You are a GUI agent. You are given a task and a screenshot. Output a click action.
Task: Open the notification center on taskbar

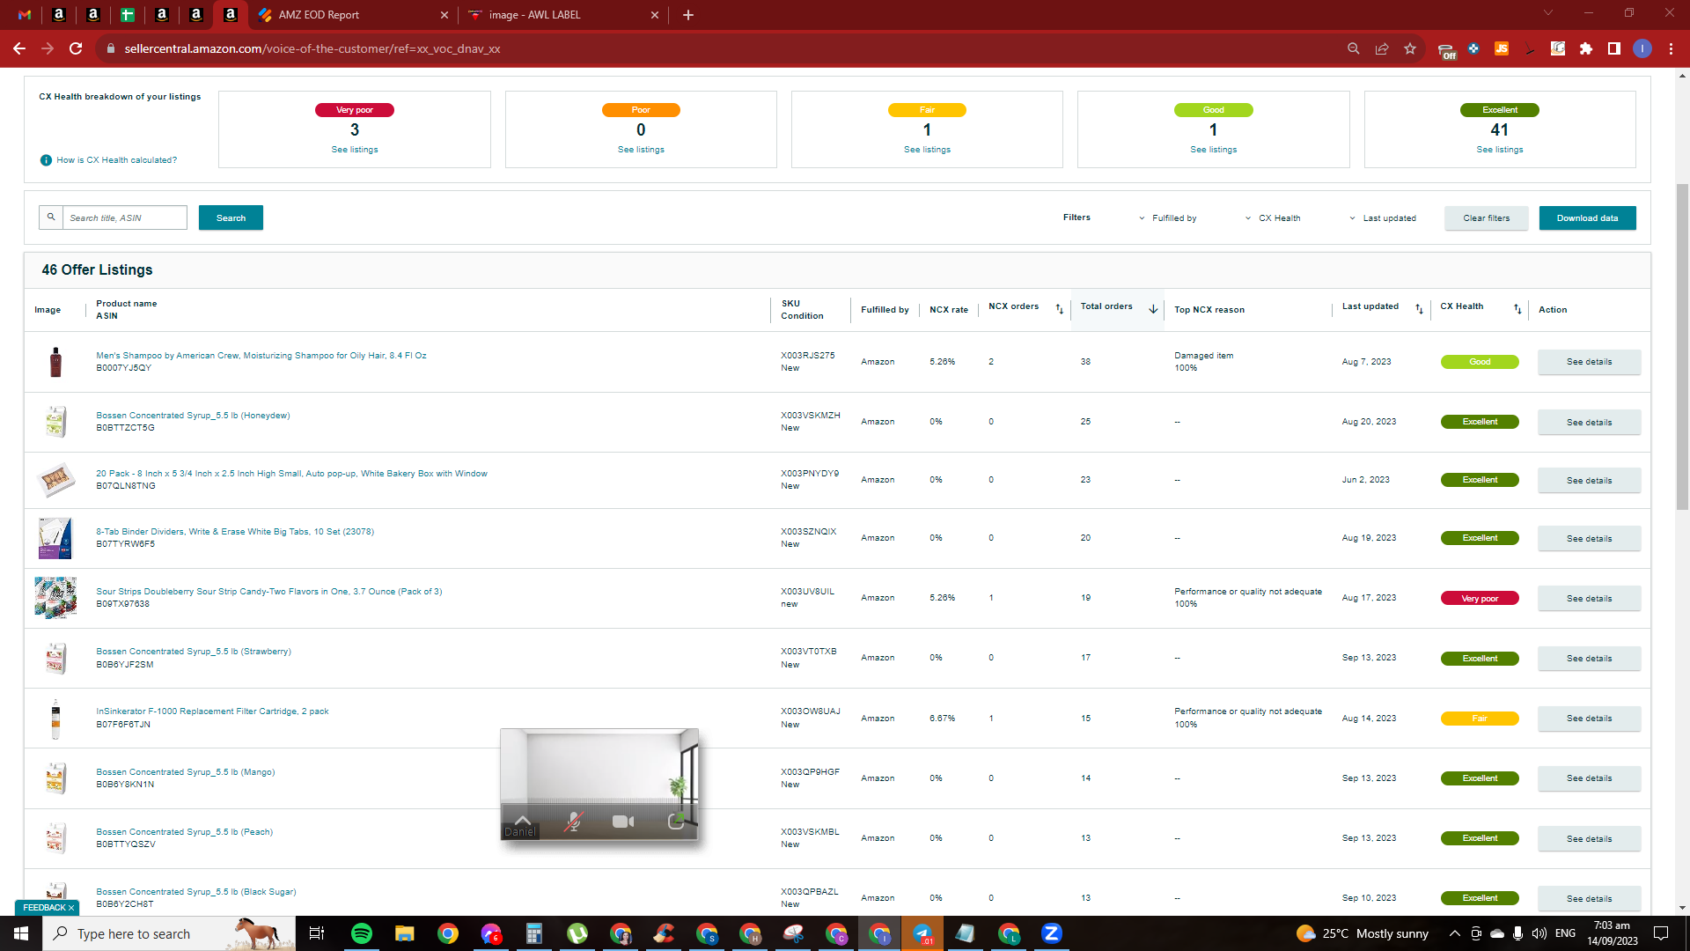(x=1661, y=933)
